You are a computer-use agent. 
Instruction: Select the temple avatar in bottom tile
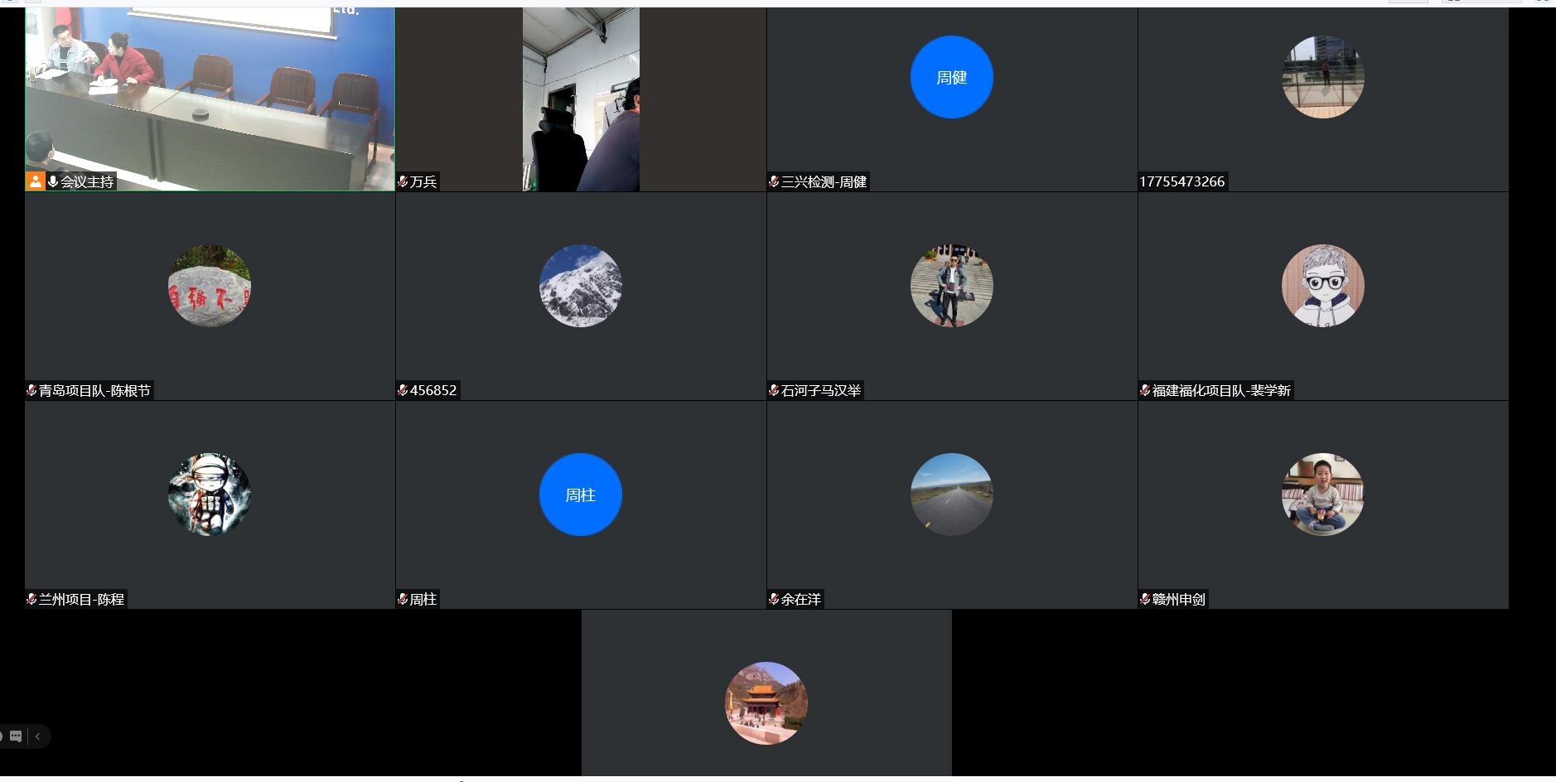tap(766, 703)
